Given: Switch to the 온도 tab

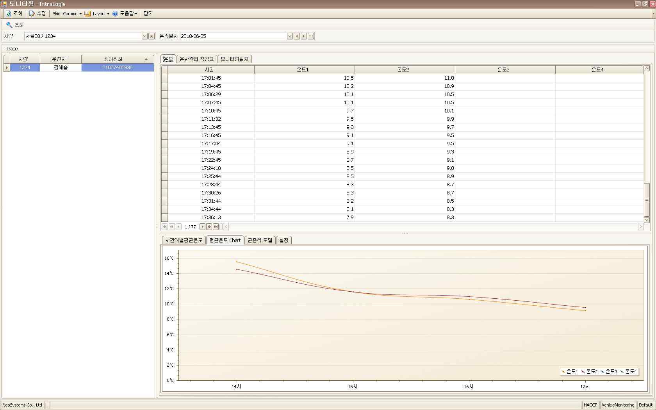Looking at the screenshot, I should (168, 59).
